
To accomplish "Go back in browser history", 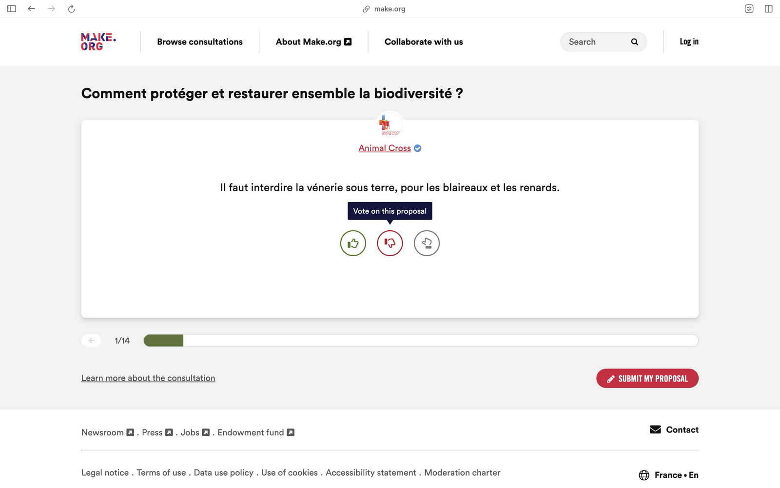I will coord(32,9).
